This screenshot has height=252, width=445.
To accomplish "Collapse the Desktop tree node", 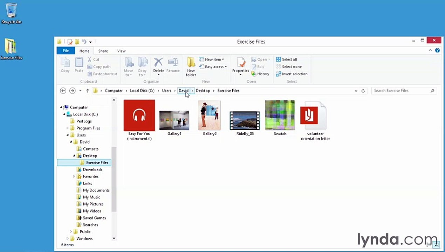I will tap(74, 156).
